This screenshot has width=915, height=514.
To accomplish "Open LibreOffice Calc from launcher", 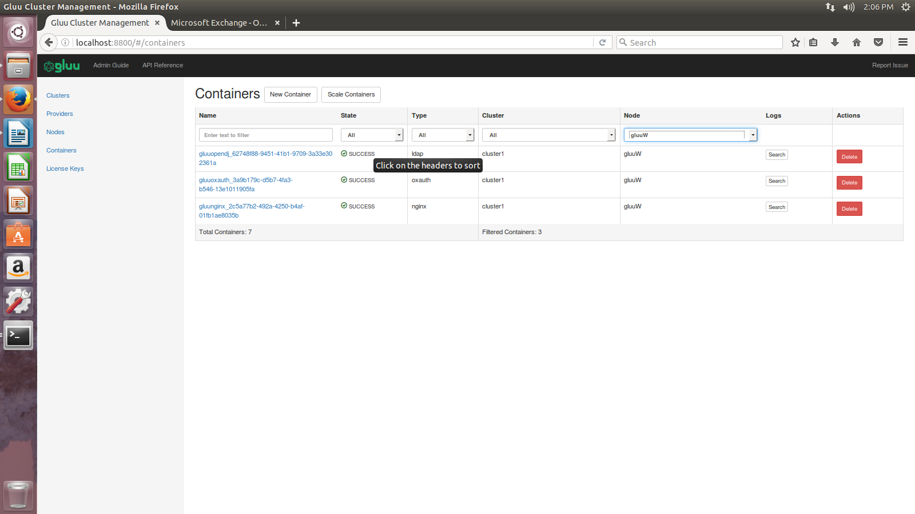I will [x=18, y=167].
